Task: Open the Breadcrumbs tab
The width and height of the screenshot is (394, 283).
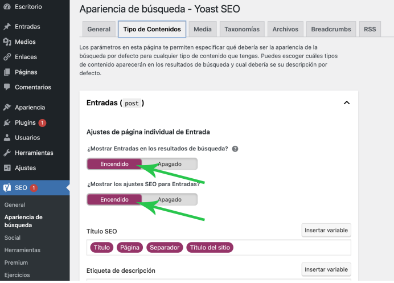Action: (x=331, y=29)
